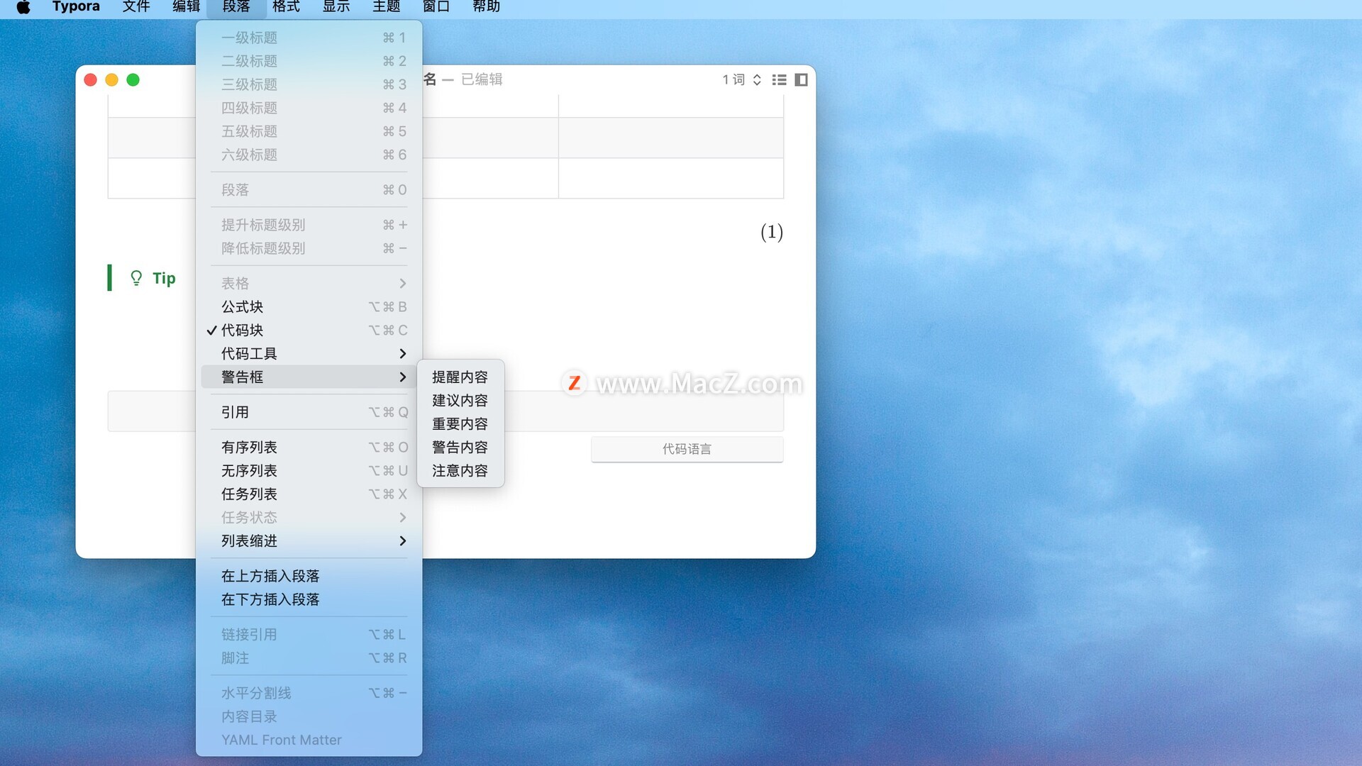Click the word count stepper arrows
Viewport: 1362px width, 766px height.
coord(757,79)
